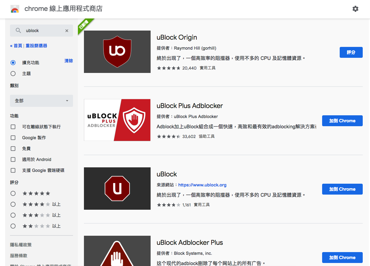Open settings via the gear icon
Viewport: 370px width, 266px height.
[355, 9]
